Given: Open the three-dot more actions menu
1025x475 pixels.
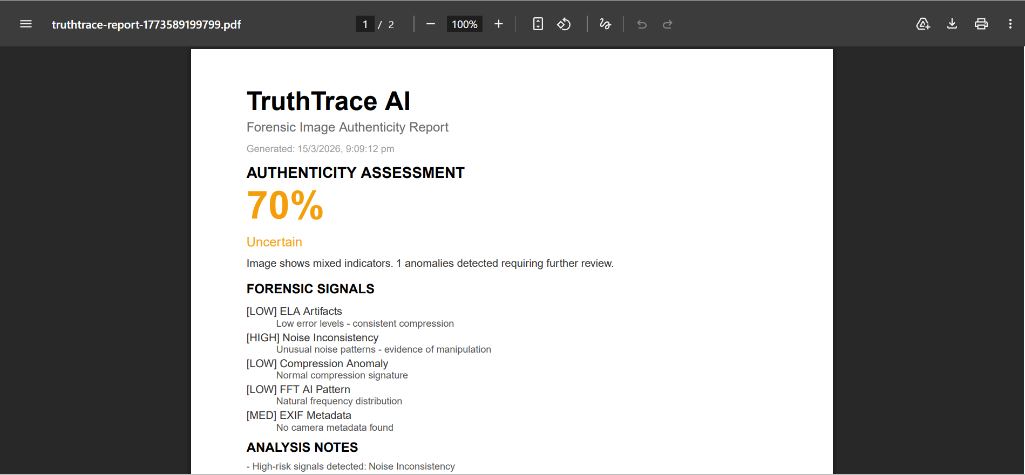Looking at the screenshot, I should coord(1010,24).
